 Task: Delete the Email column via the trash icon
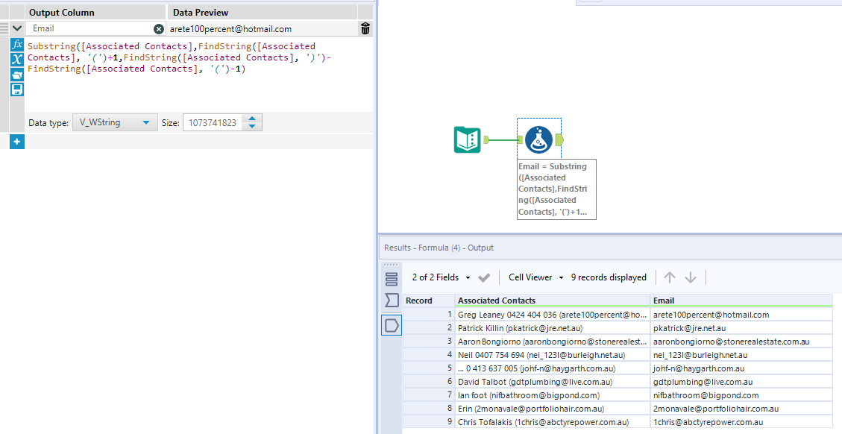(364, 27)
